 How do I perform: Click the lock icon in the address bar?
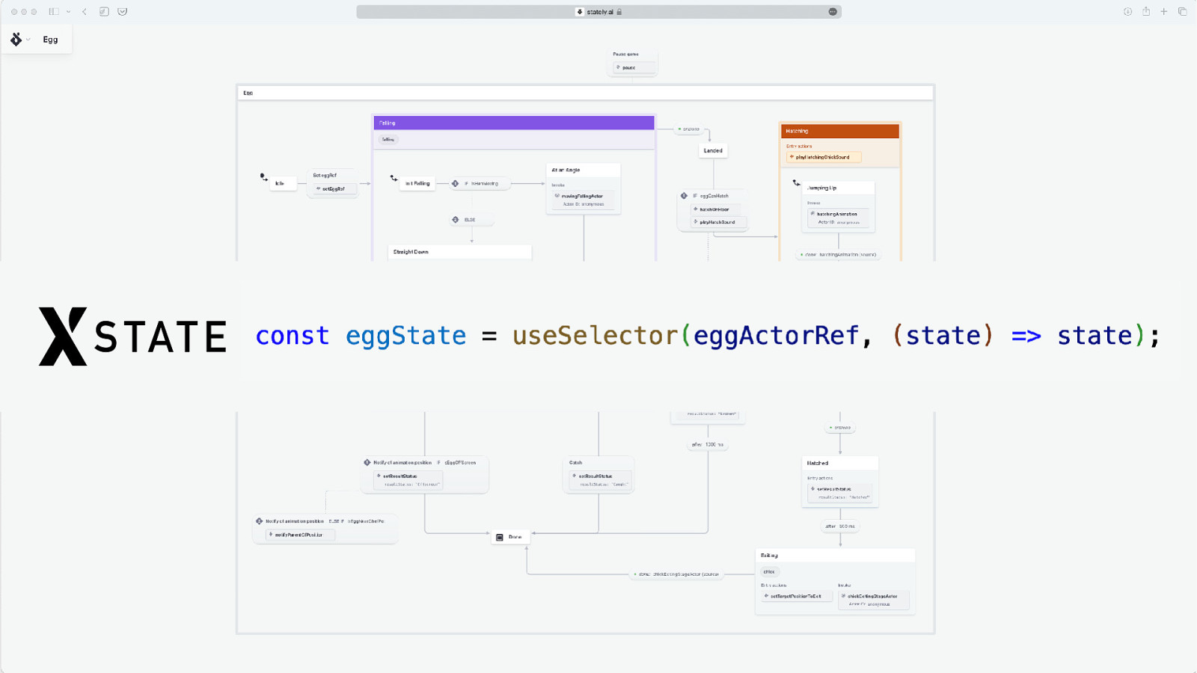tap(619, 12)
